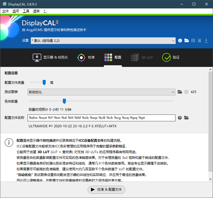Viewport: 213px width, 198px height.
Task: Switch to the 3D LUT tab
Action: [142, 57]
